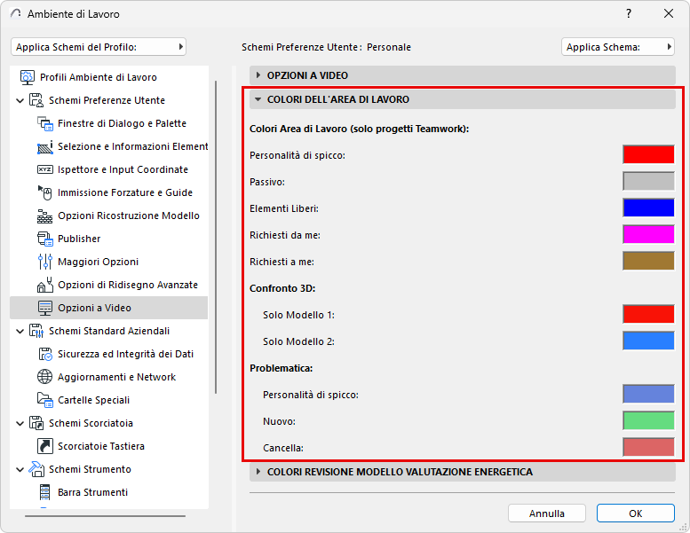The height and width of the screenshot is (533, 690).
Task: Click the Schemi Standard Aziendali icon
Action: click(36, 331)
